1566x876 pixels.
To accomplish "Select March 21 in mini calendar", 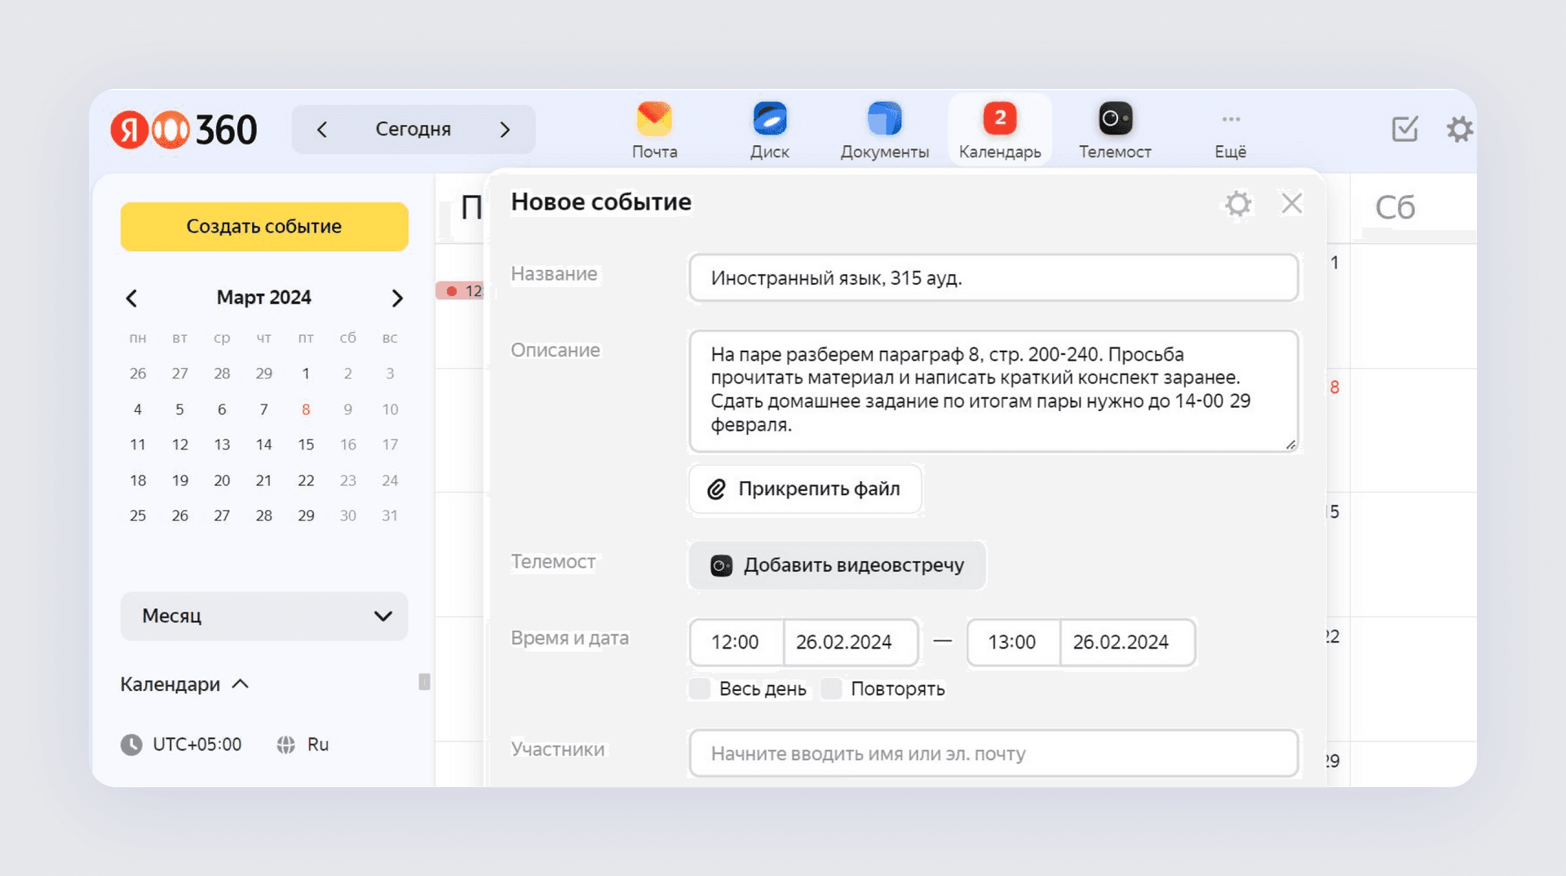I will coord(263,480).
